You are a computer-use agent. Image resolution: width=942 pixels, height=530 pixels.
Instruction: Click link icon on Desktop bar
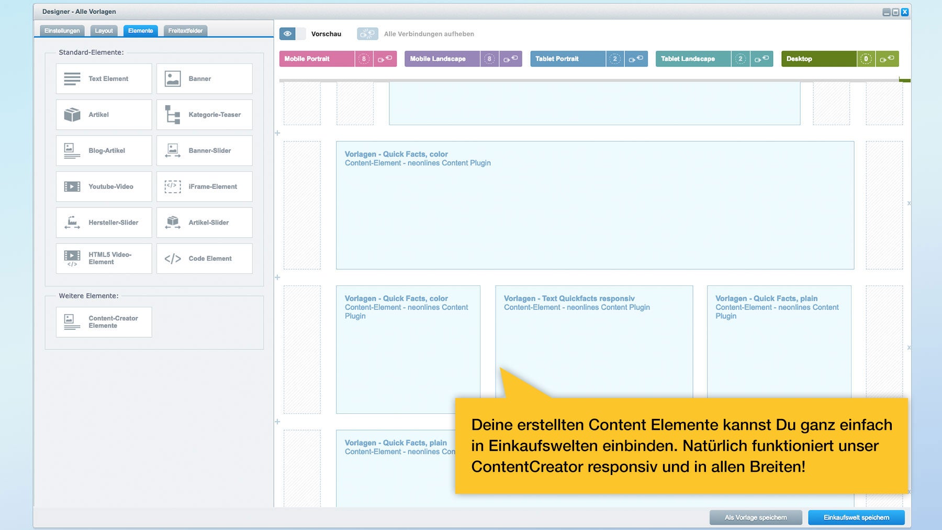pyautogui.click(x=888, y=59)
